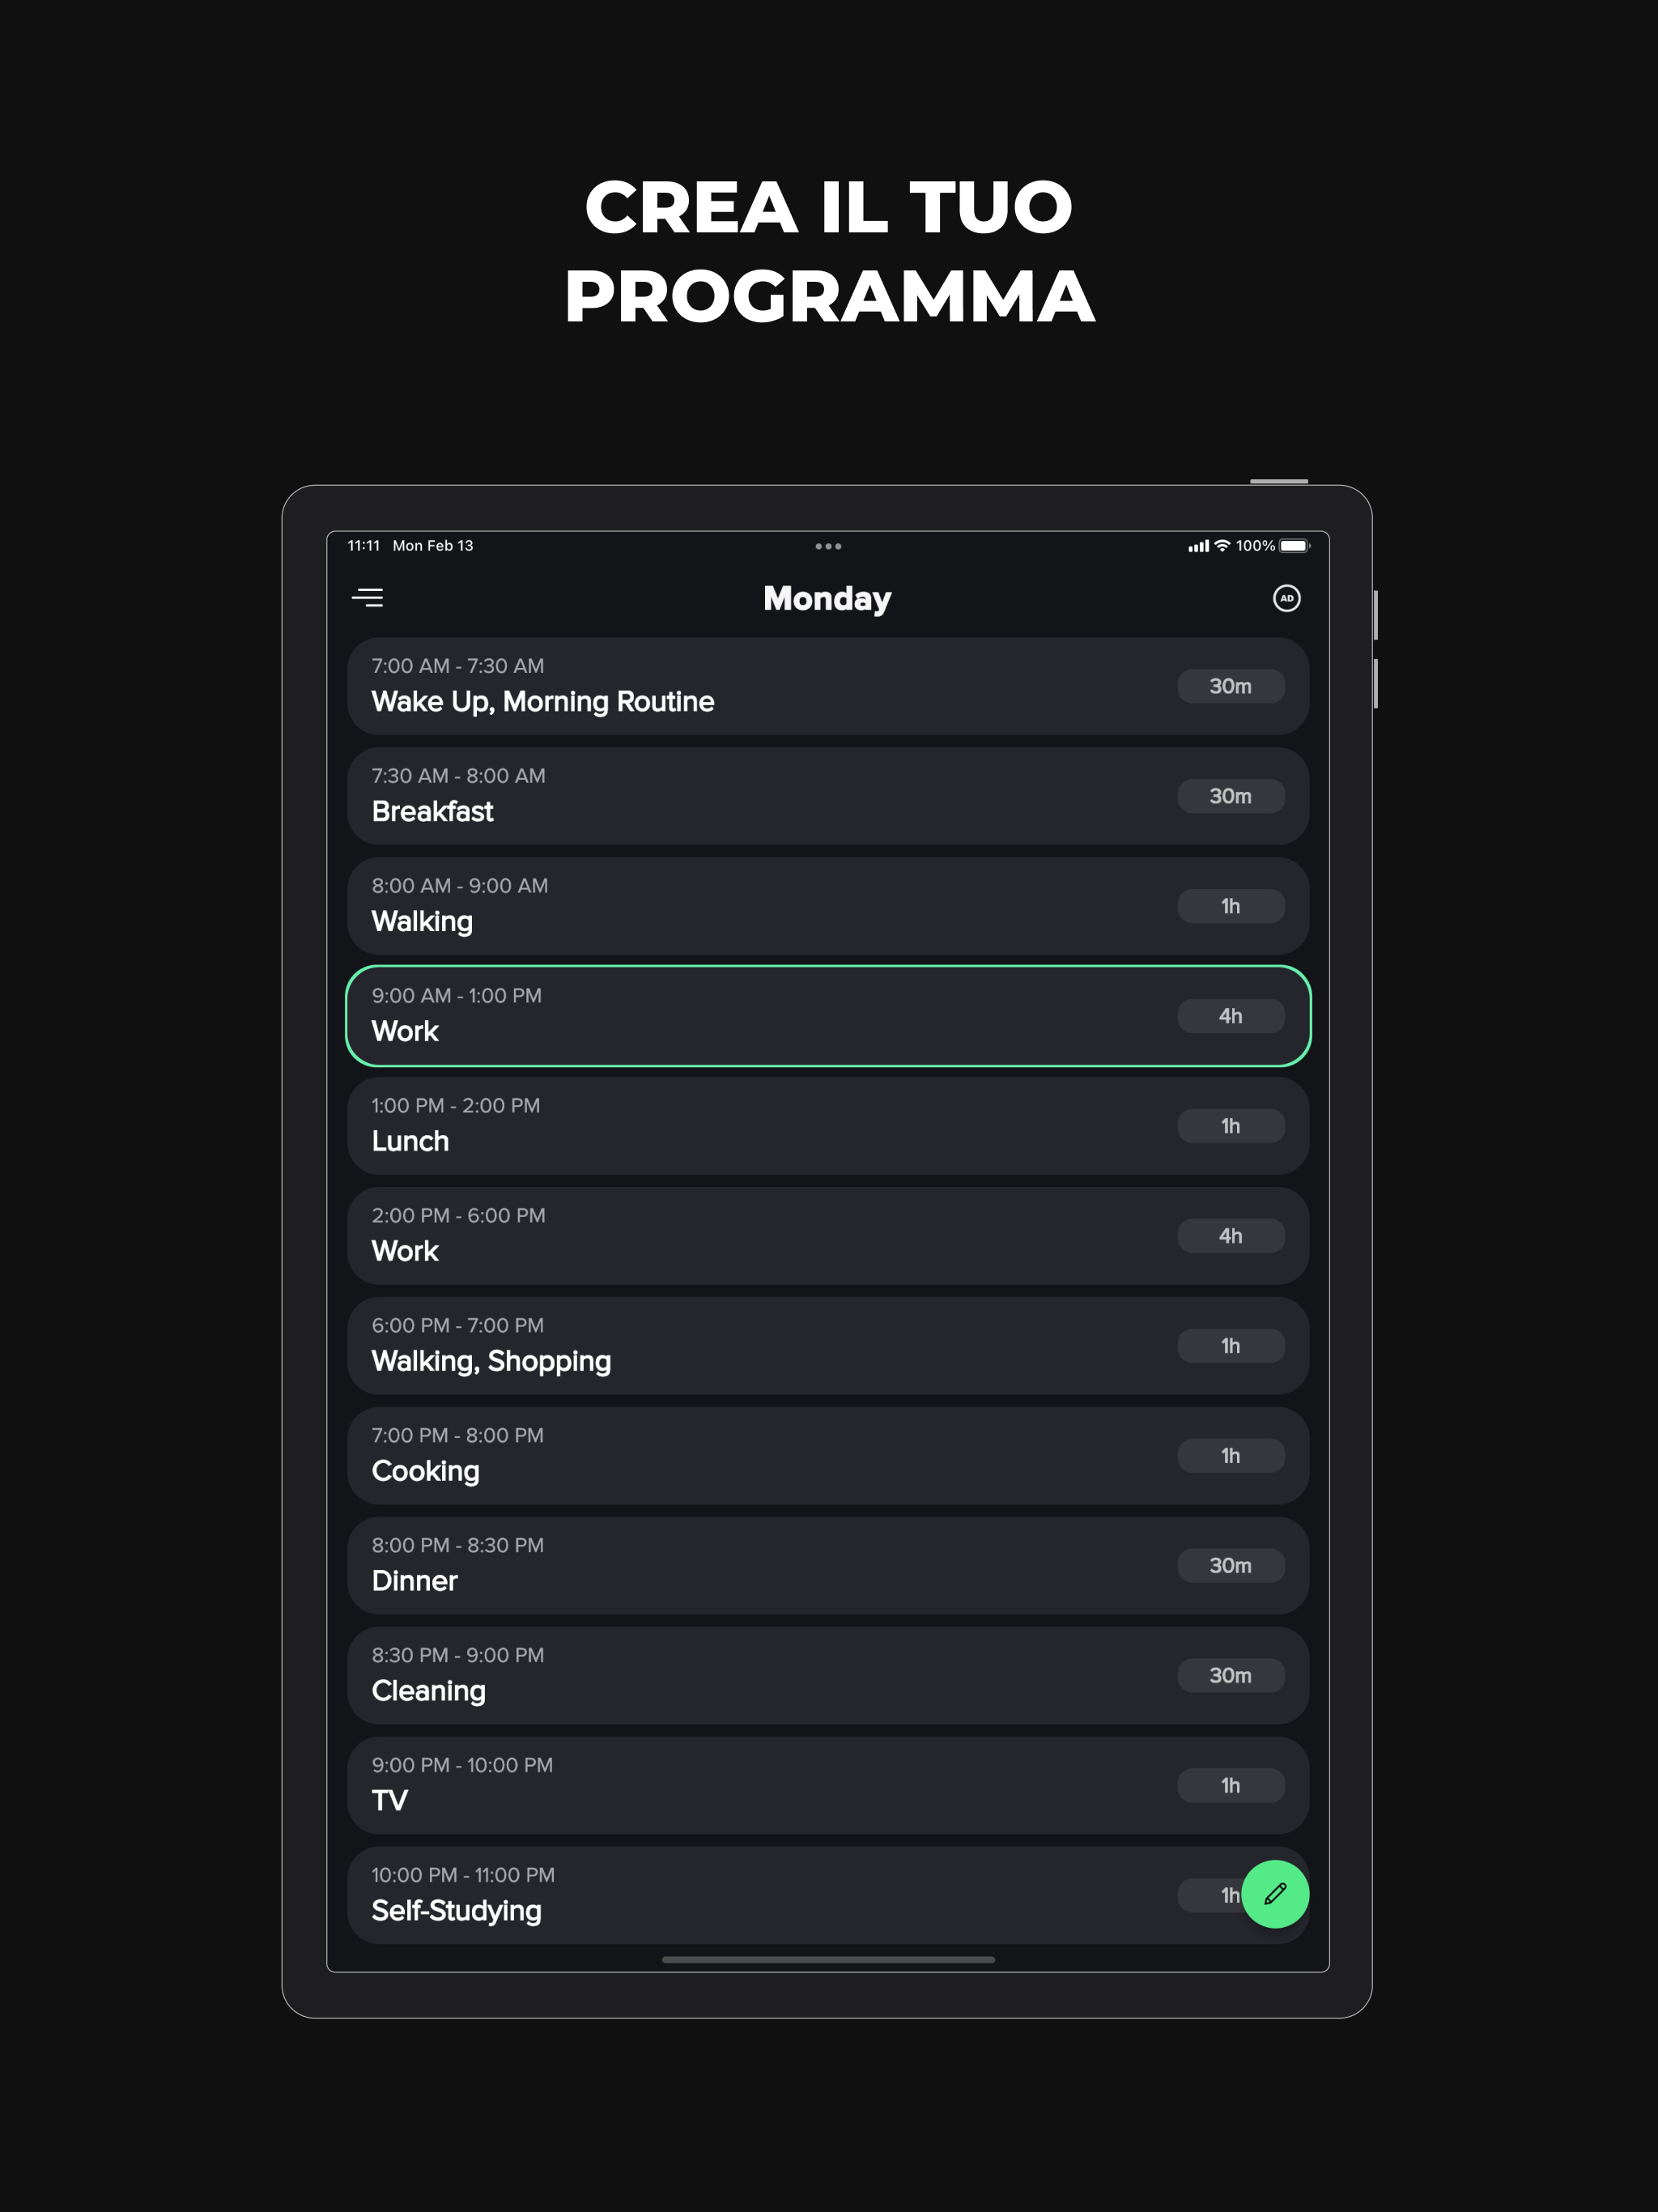1658x2212 pixels.
Task: Open the Cleaning schedule item
Action: pyautogui.click(x=828, y=1676)
